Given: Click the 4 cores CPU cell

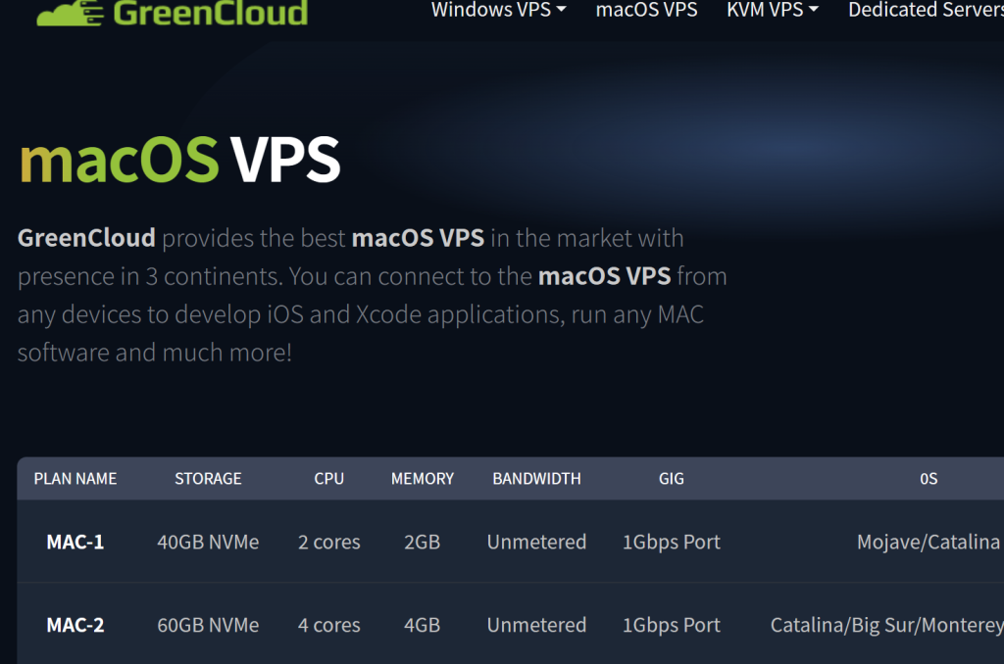Looking at the screenshot, I should point(329,625).
